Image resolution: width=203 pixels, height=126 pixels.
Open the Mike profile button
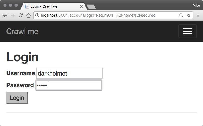tap(196, 6)
